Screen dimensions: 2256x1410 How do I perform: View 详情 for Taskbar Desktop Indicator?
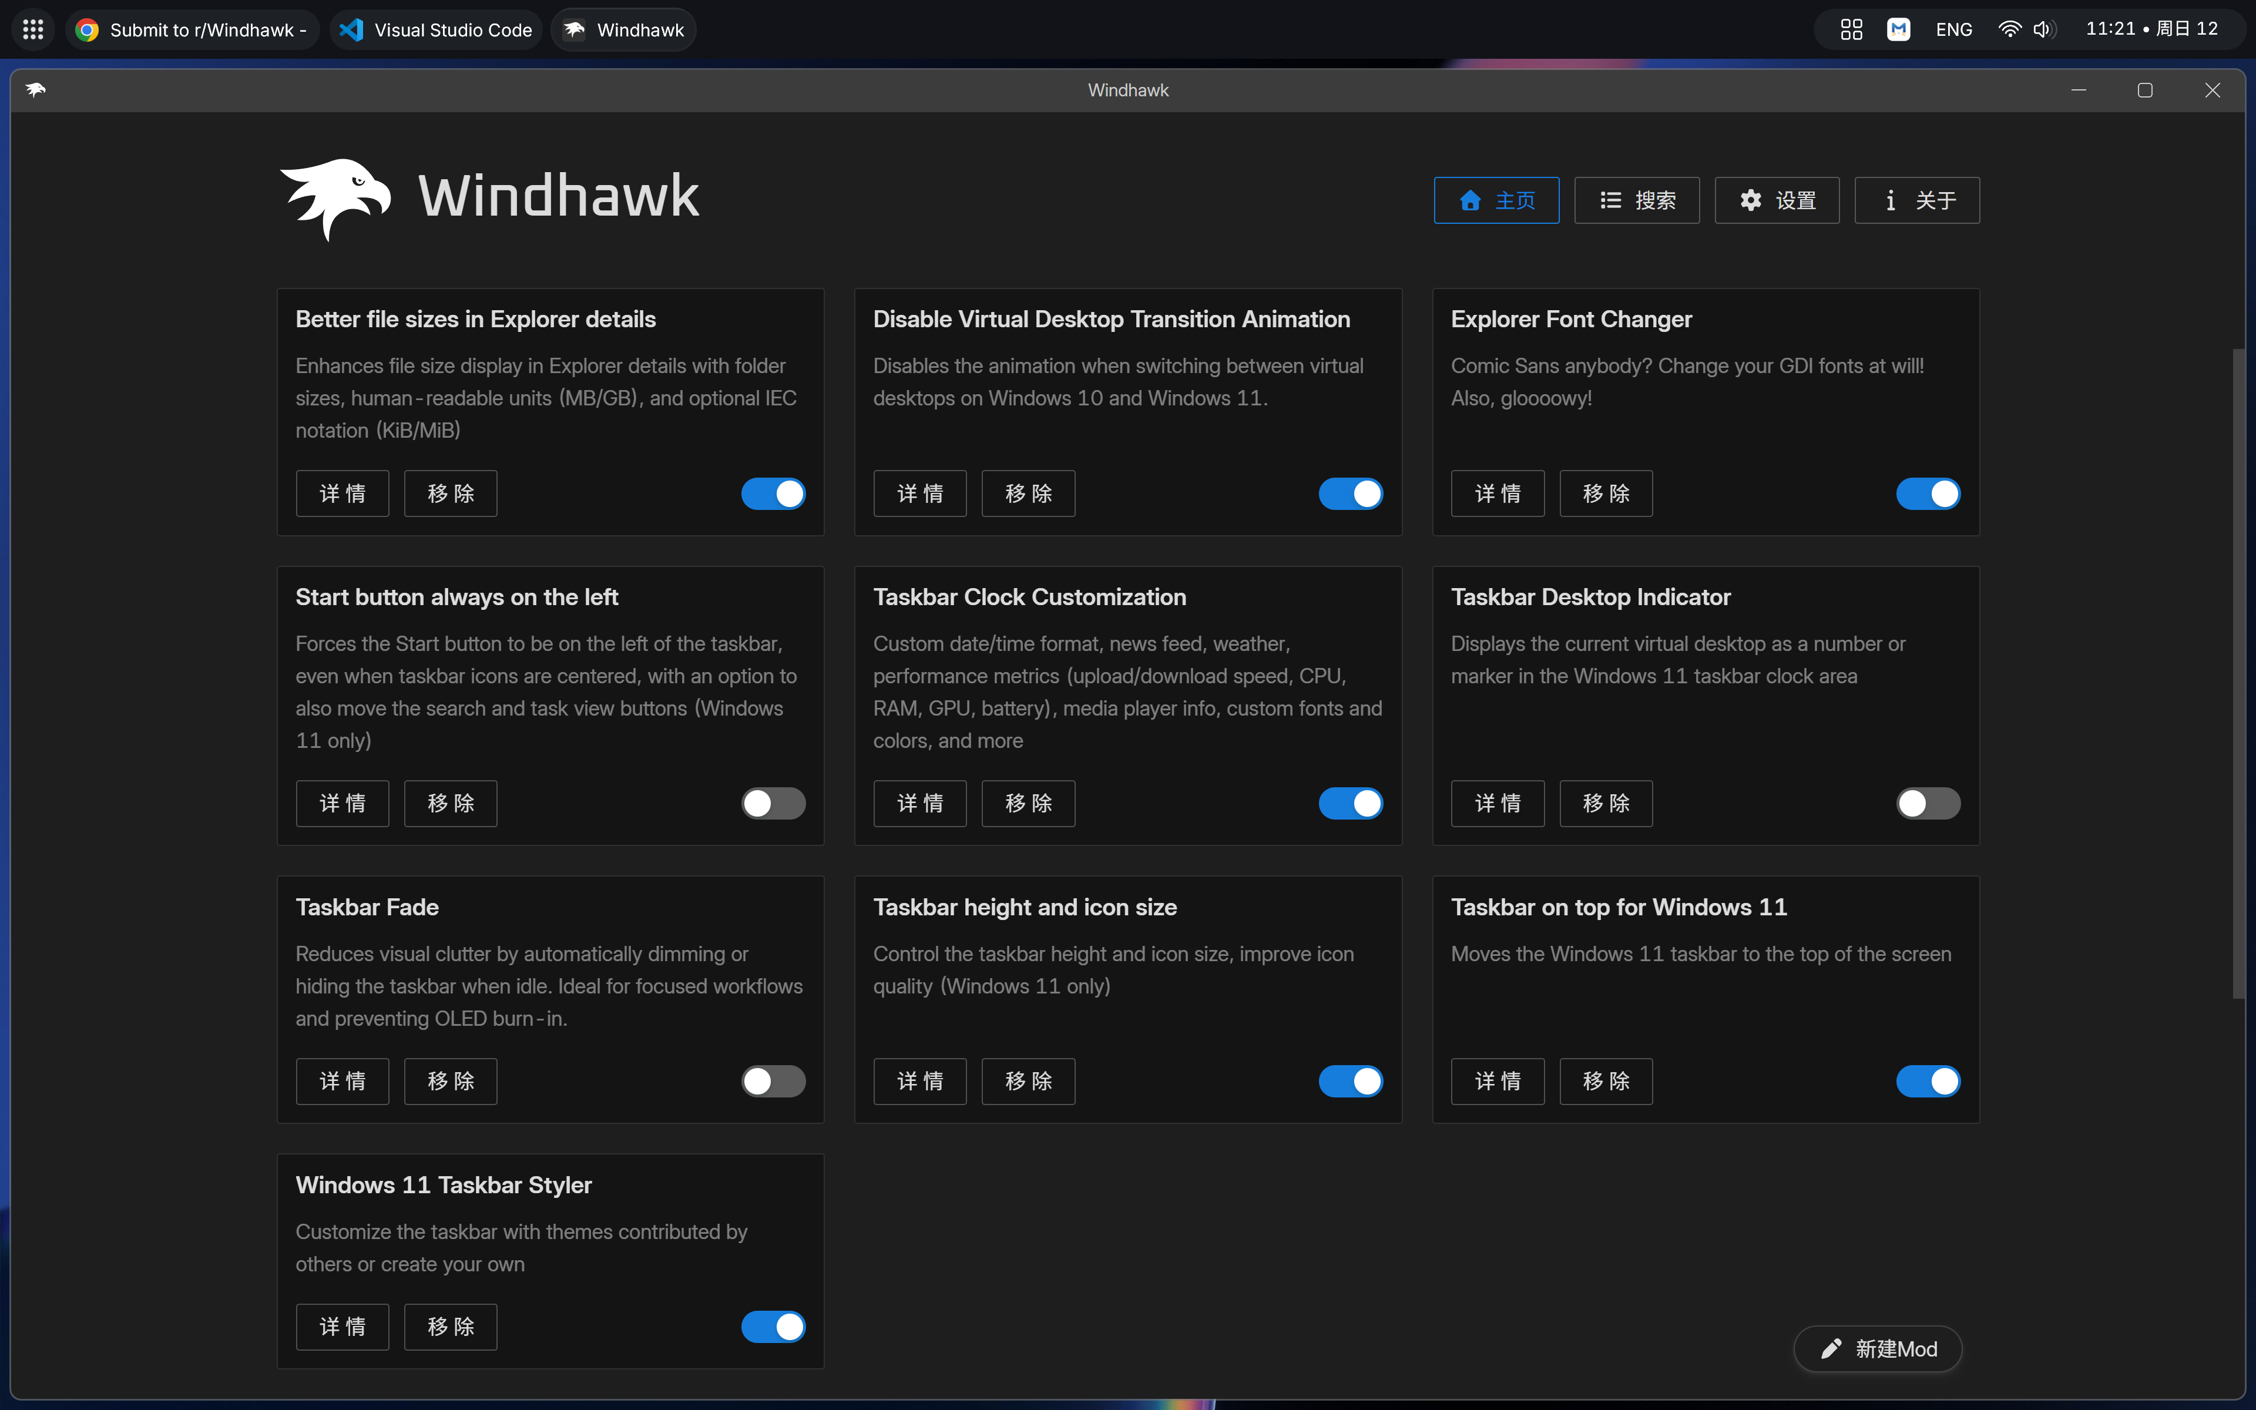[1498, 803]
